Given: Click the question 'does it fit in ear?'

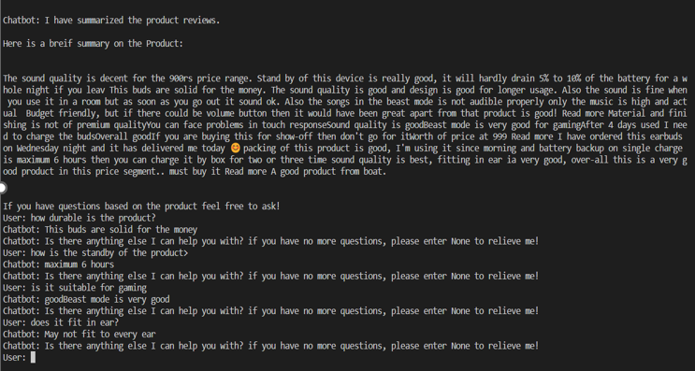Looking at the screenshot, I should (75, 322).
